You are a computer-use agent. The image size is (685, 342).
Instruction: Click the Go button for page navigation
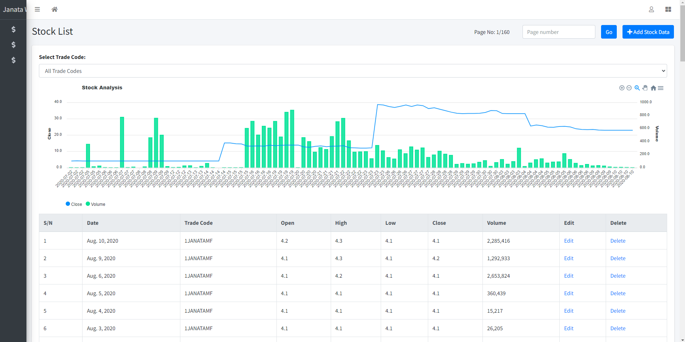pyautogui.click(x=609, y=32)
